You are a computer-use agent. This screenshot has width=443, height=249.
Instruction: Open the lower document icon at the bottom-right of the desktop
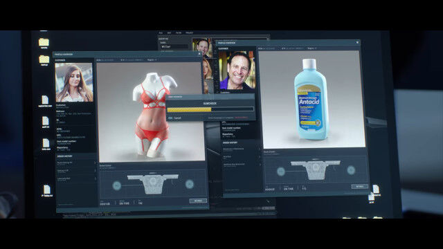[x=371, y=196]
